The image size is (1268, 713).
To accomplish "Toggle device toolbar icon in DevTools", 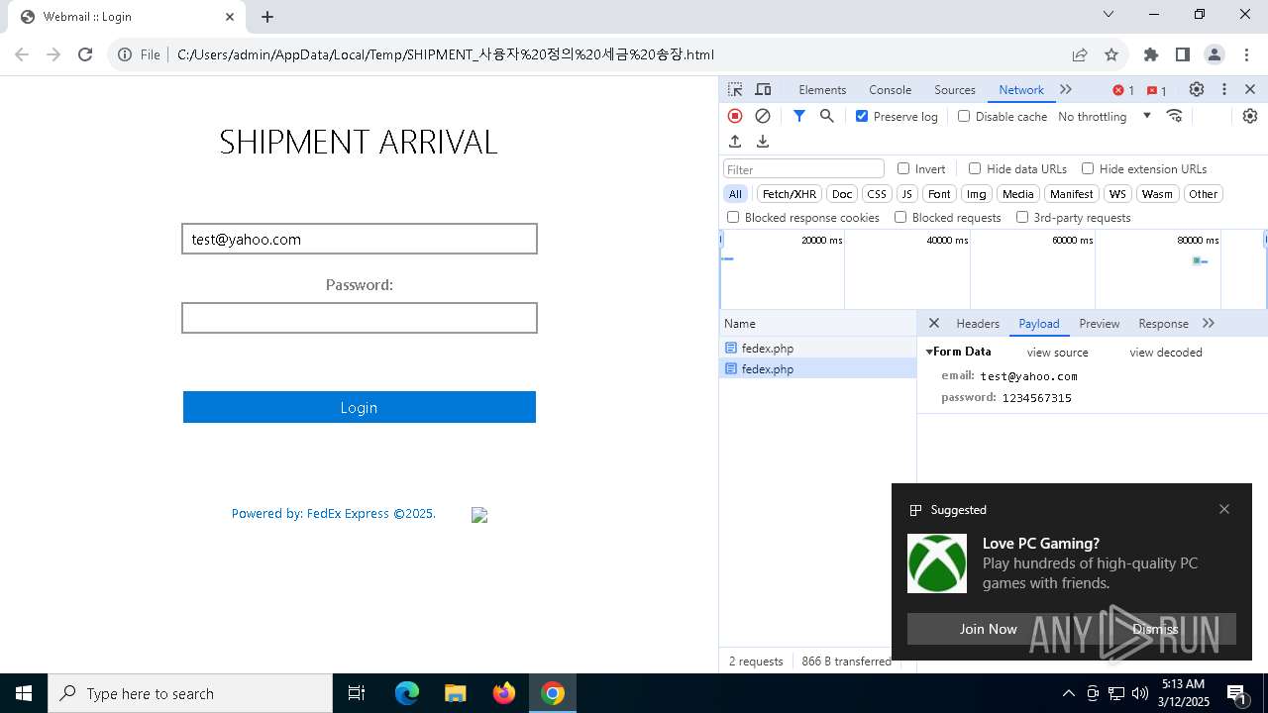I will 763,89.
